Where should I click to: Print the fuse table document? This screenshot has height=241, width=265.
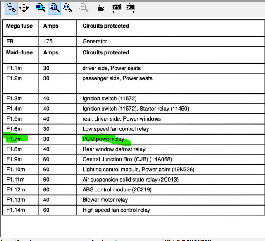[x=101, y=8]
